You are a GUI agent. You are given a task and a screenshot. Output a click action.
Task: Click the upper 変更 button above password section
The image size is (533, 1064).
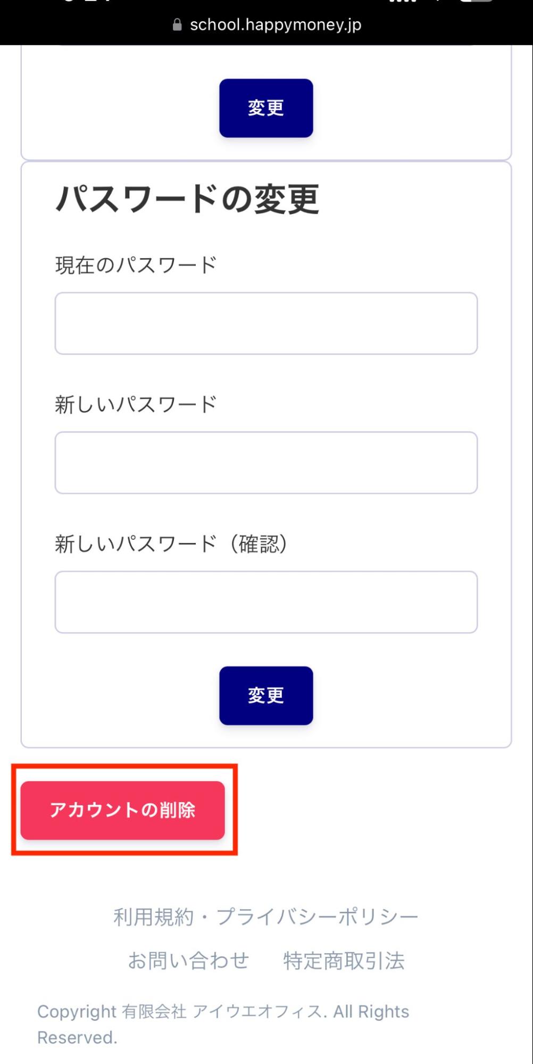[266, 108]
